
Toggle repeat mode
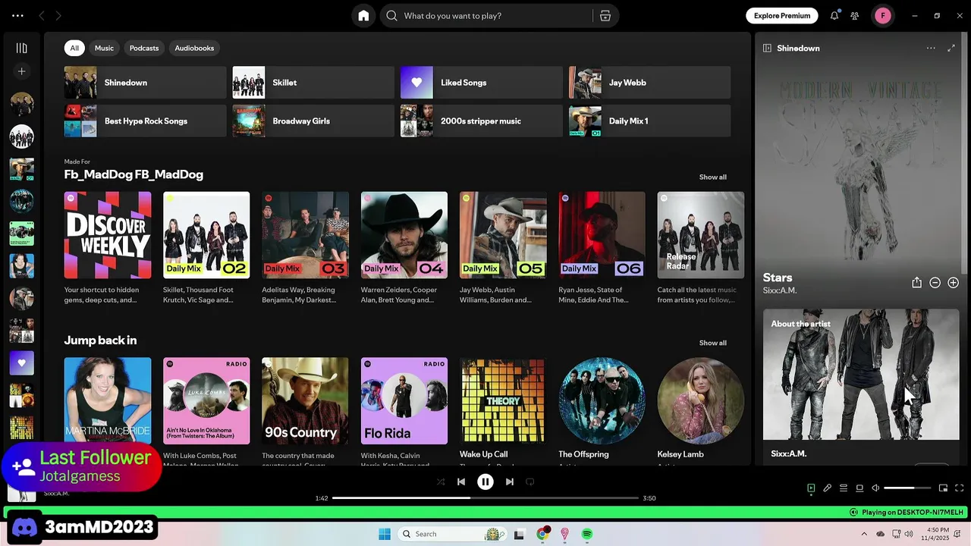(530, 482)
